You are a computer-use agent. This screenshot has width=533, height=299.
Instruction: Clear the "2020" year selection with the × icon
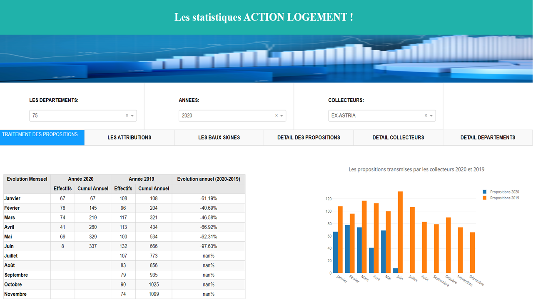pyautogui.click(x=276, y=115)
